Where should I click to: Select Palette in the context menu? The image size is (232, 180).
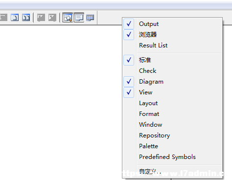[172, 146]
